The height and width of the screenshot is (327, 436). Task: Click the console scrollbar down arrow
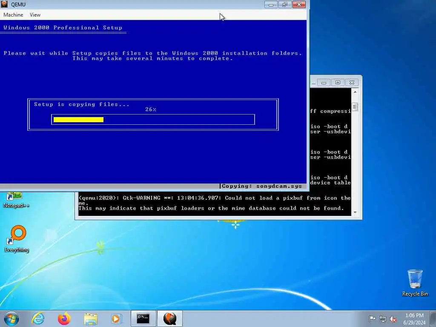pos(355,212)
